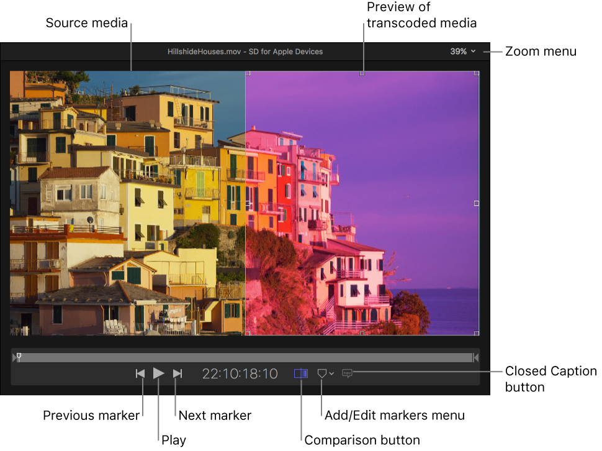Toggle playback with the Play control
602x451 pixels.
[x=159, y=373]
